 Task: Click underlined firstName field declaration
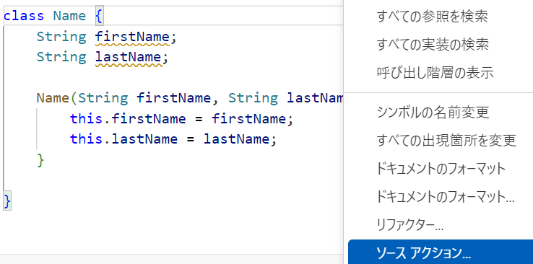coord(132,37)
